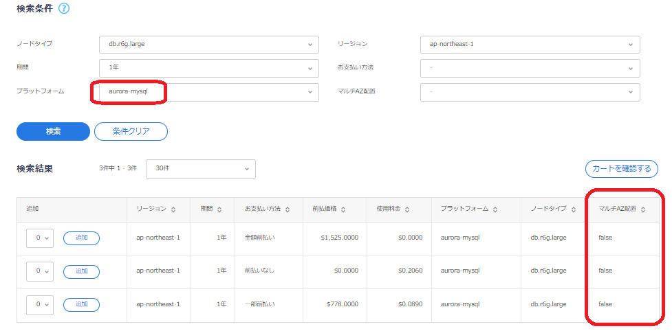Open the マルチAZ配置 filter dropdown

click(530, 92)
